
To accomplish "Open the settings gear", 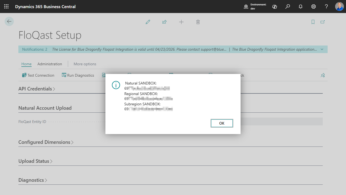I will pyautogui.click(x=314, y=6).
